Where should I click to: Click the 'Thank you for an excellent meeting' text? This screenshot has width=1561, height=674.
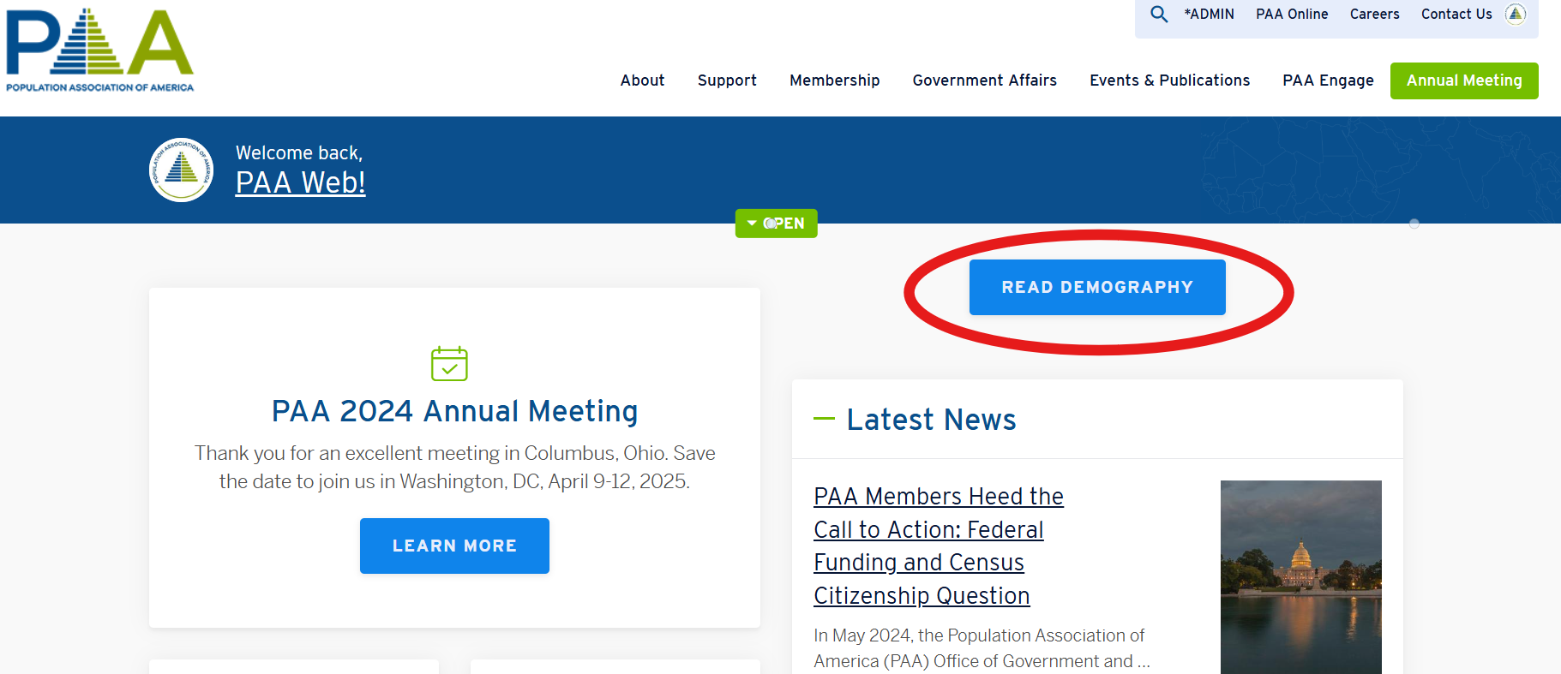tap(454, 467)
